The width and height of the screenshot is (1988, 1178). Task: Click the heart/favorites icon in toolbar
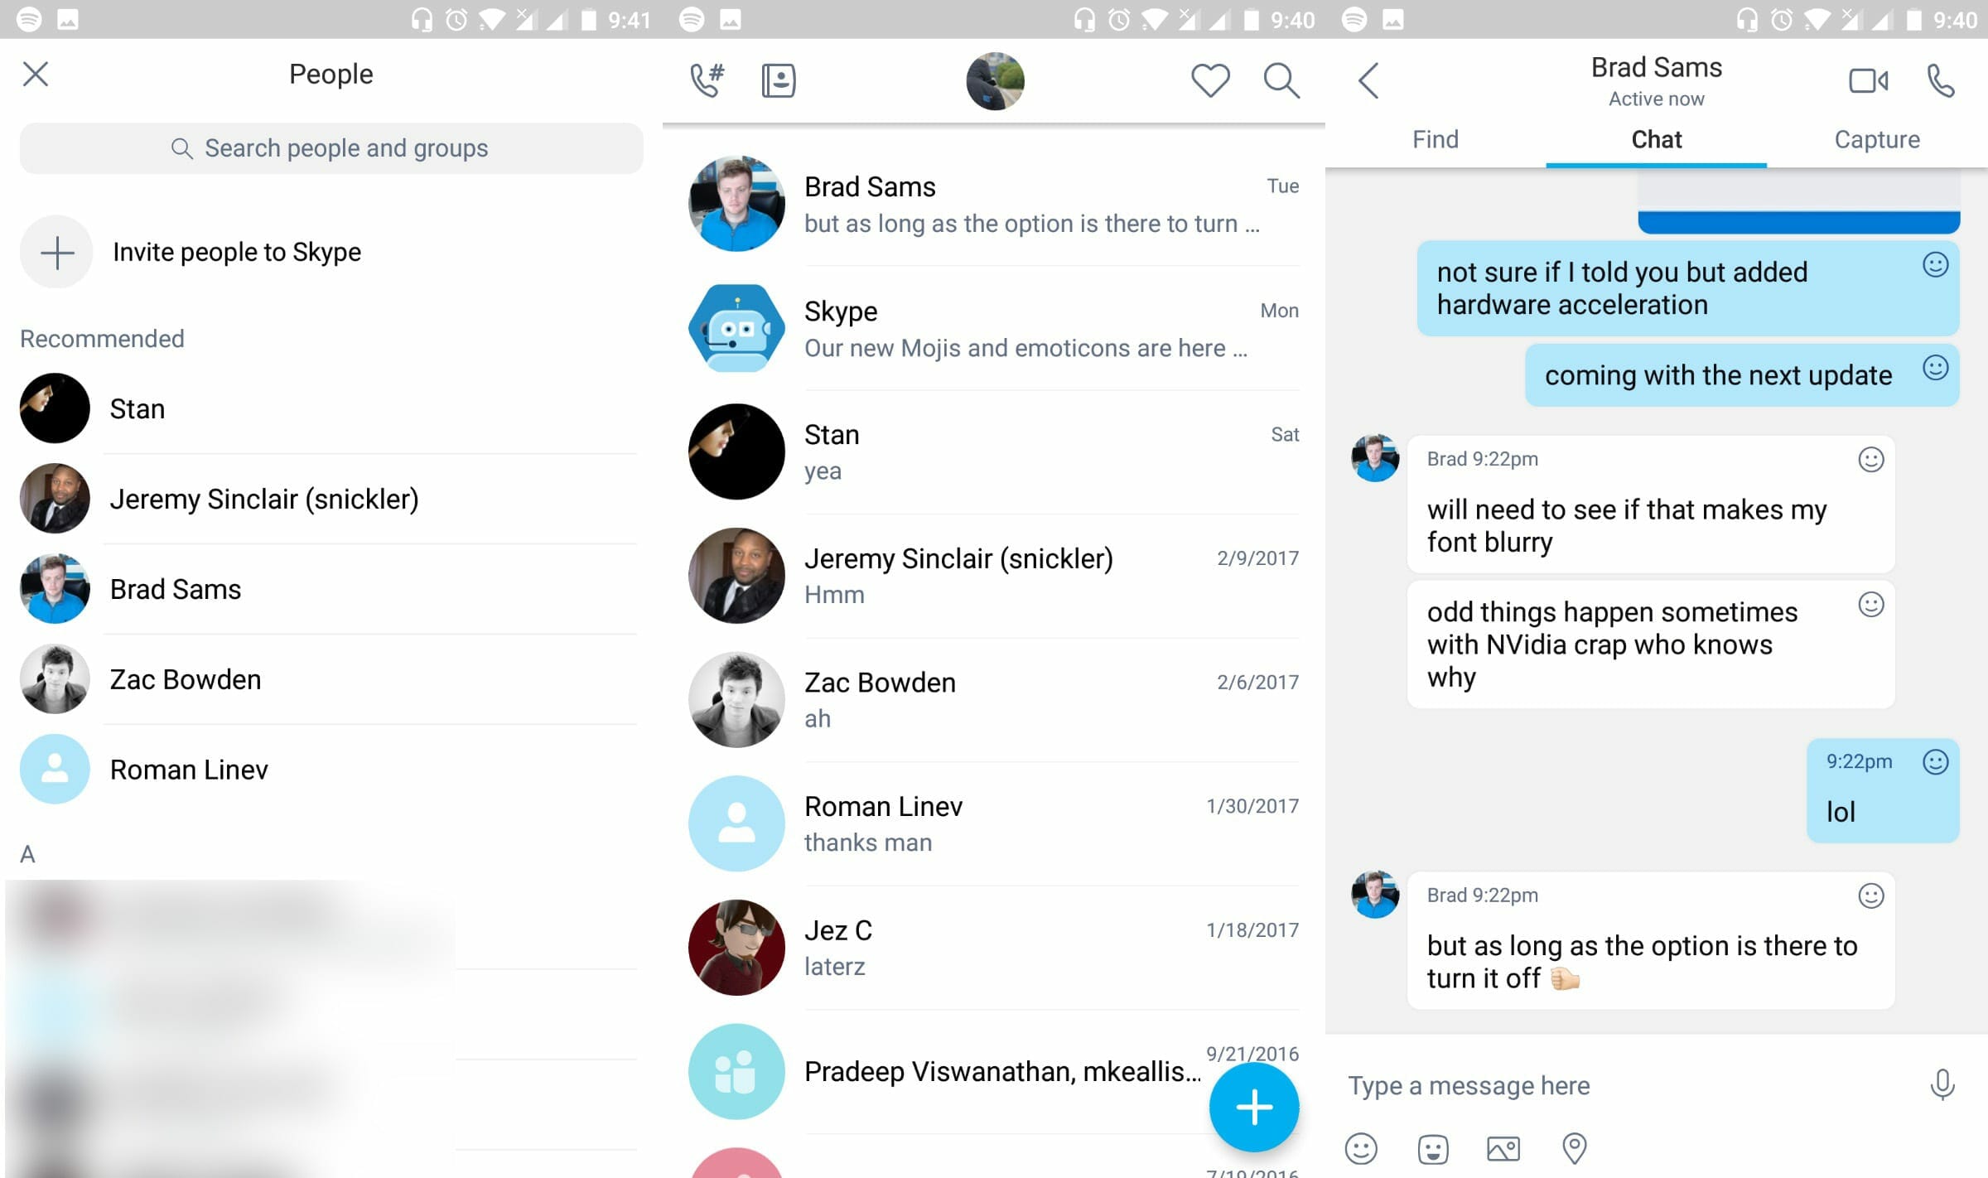pyautogui.click(x=1210, y=79)
